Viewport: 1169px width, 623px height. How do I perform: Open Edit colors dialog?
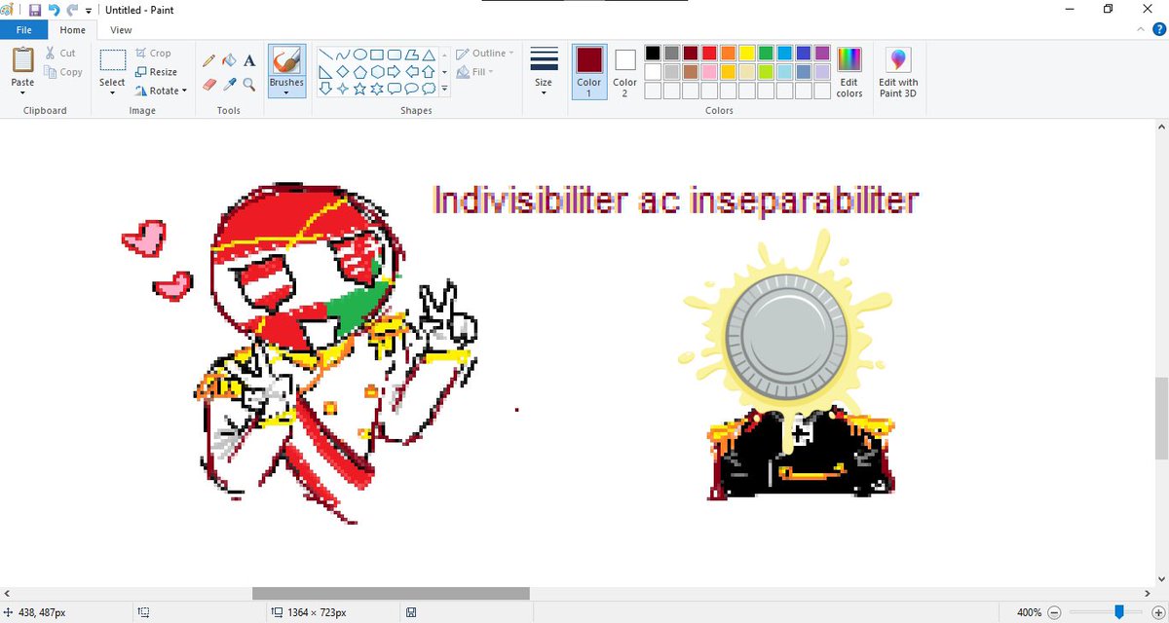tap(849, 72)
